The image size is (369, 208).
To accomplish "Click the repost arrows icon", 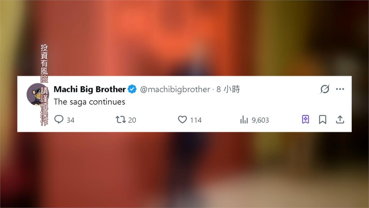I will (x=120, y=120).
